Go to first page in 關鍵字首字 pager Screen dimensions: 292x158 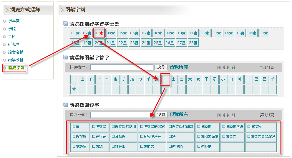tap(219, 67)
